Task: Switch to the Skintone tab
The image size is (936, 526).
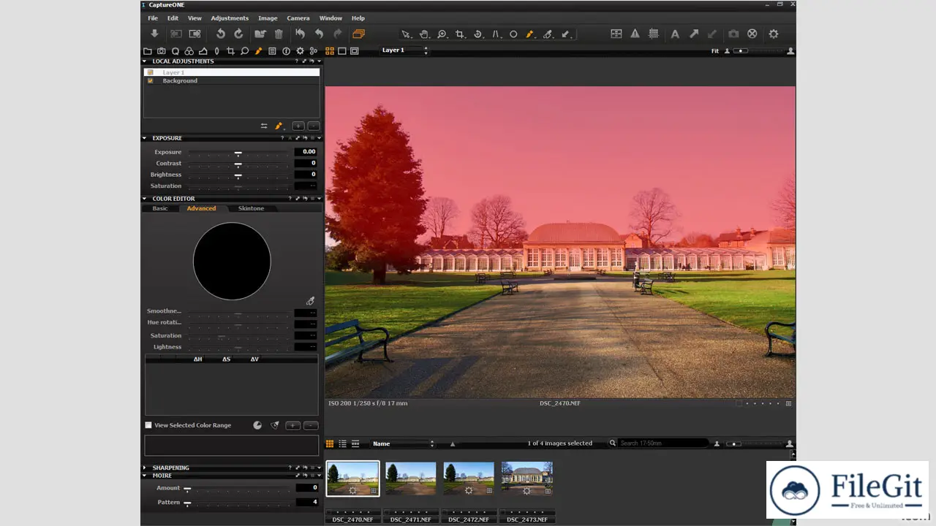Action: [252, 208]
